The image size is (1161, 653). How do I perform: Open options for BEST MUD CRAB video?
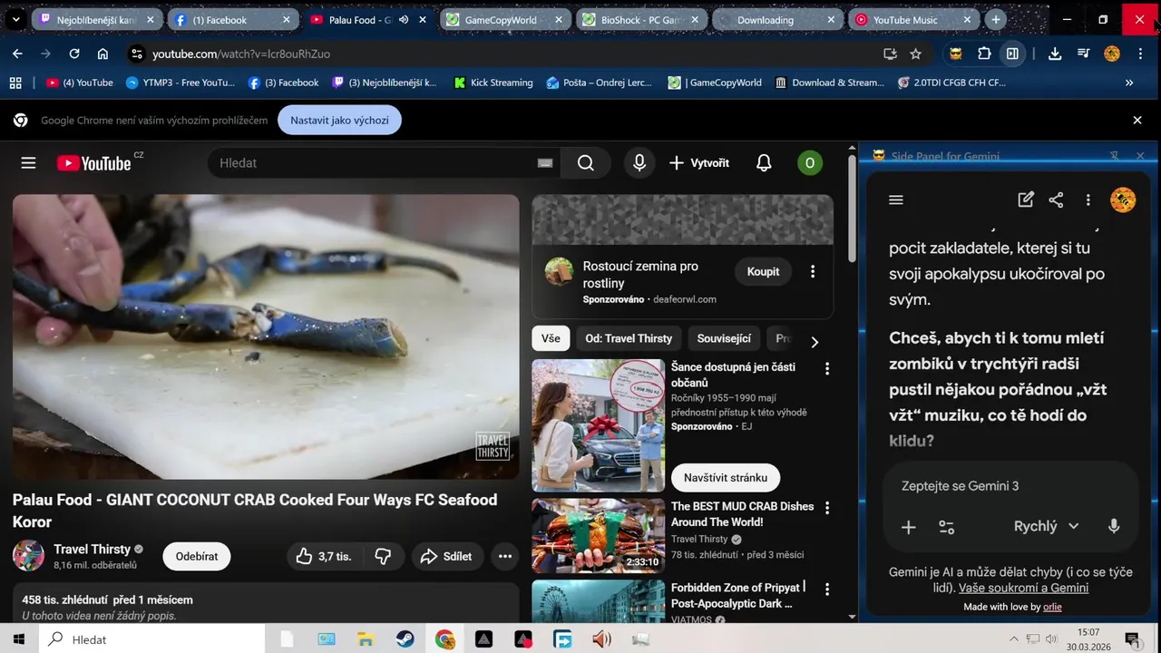point(826,508)
